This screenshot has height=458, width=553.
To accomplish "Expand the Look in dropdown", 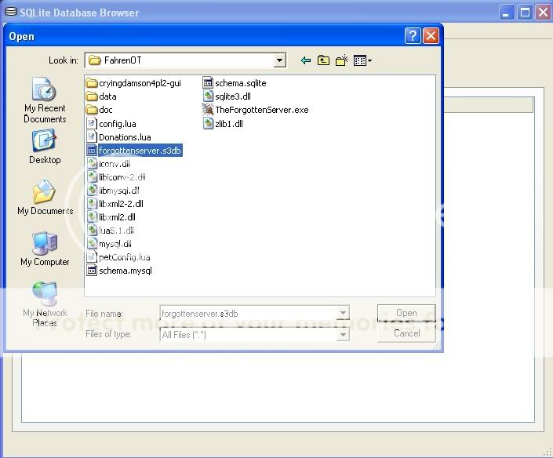I will coord(279,60).
